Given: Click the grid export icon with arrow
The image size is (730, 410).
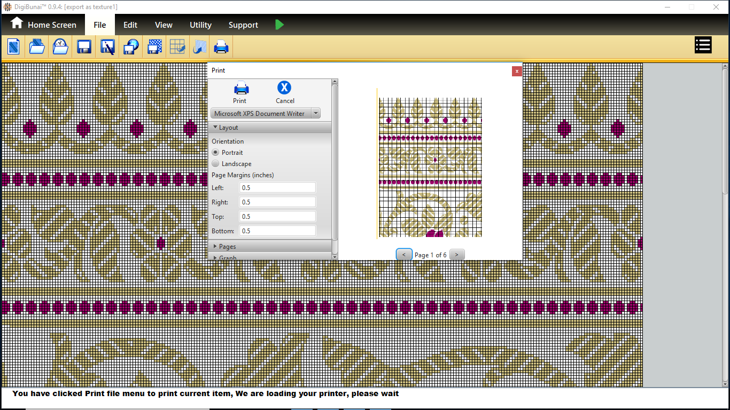Looking at the screenshot, I should [x=177, y=47].
